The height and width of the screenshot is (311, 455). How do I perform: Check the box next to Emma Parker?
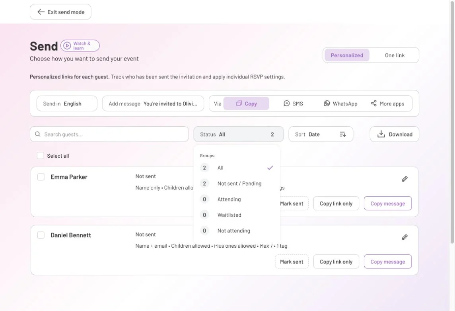point(41,177)
